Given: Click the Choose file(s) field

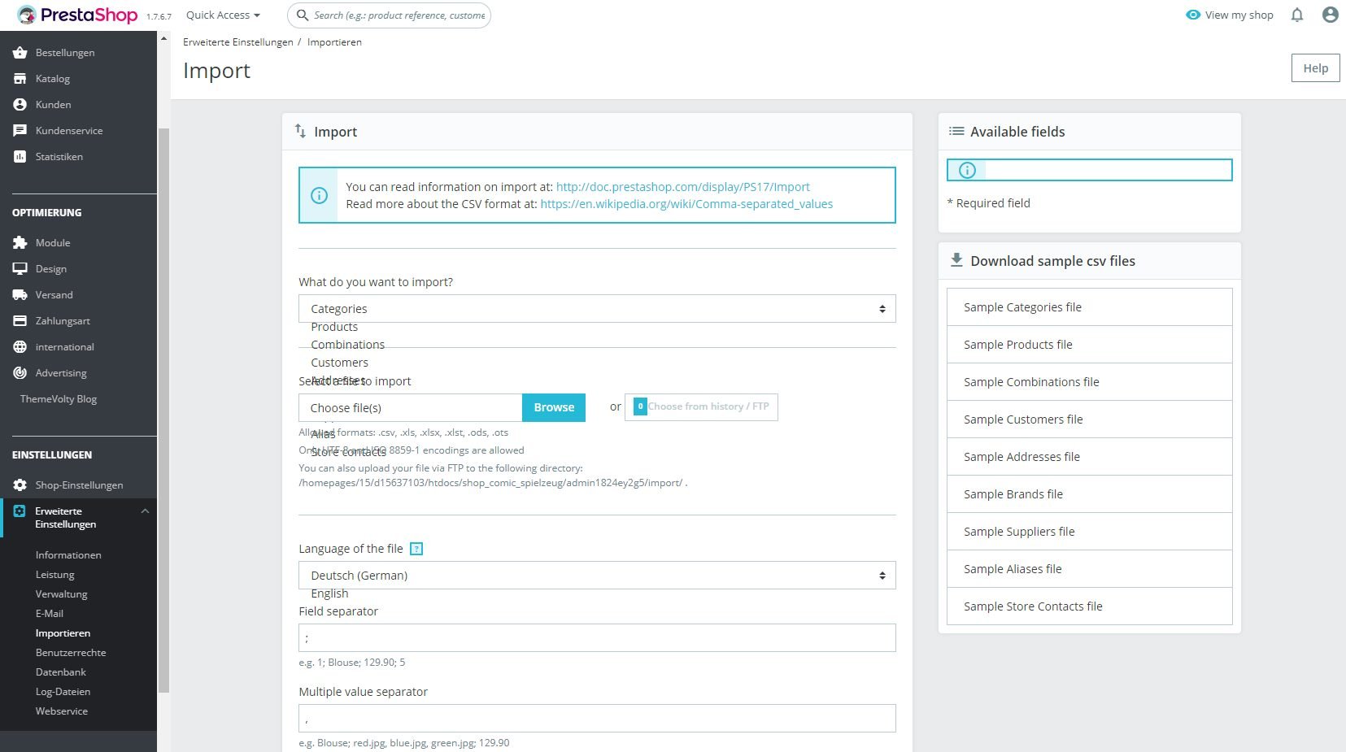Looking at the screenshot, I should coord(410,407).
